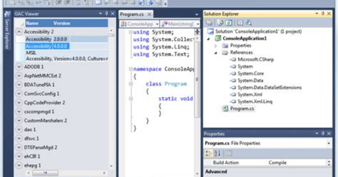This screenshot has width=338, height=177.
Task: Expand the dfsvc 1 group
Action: coord(19,138)
